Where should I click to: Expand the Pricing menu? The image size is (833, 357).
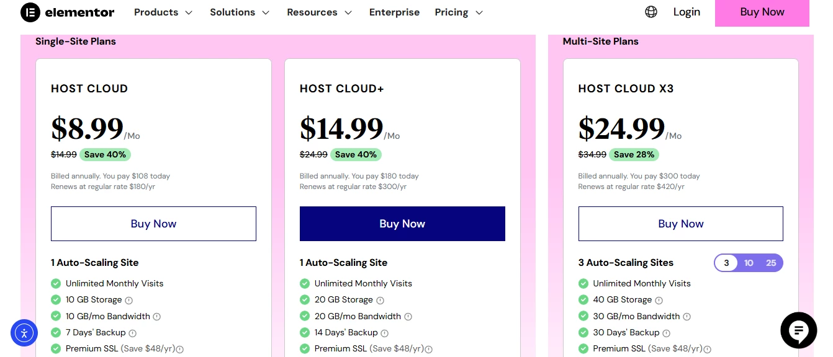coord(459,12)
